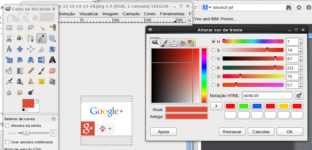Select the R red radio button
The width and height of the screenshot is (312, 150).
214,68
